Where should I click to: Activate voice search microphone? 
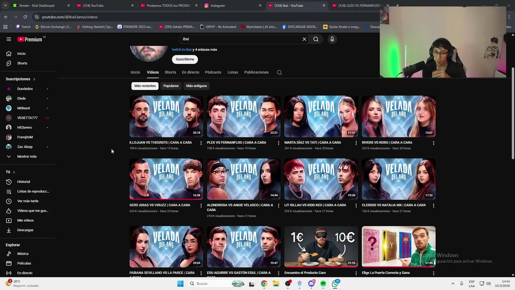[332, 39]
